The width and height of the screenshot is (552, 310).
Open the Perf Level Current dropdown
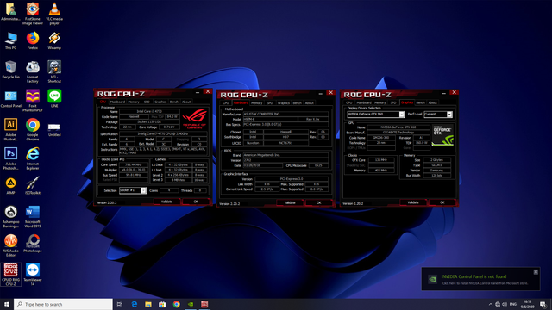tap(438, 115)
